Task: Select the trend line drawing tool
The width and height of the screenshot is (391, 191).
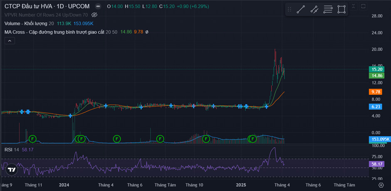Action: coord(301,10)
